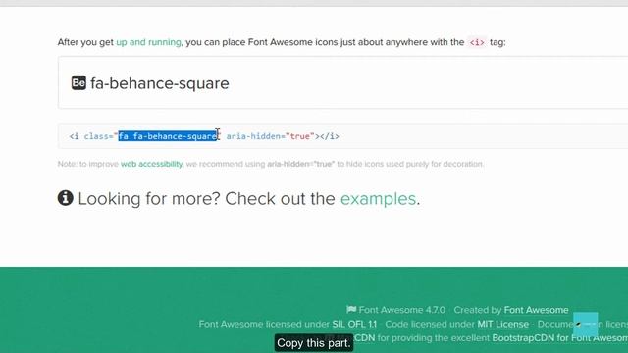628x353 pixels.
Task: Click the teal square button in footer corner
Action: tap(586, 325)
